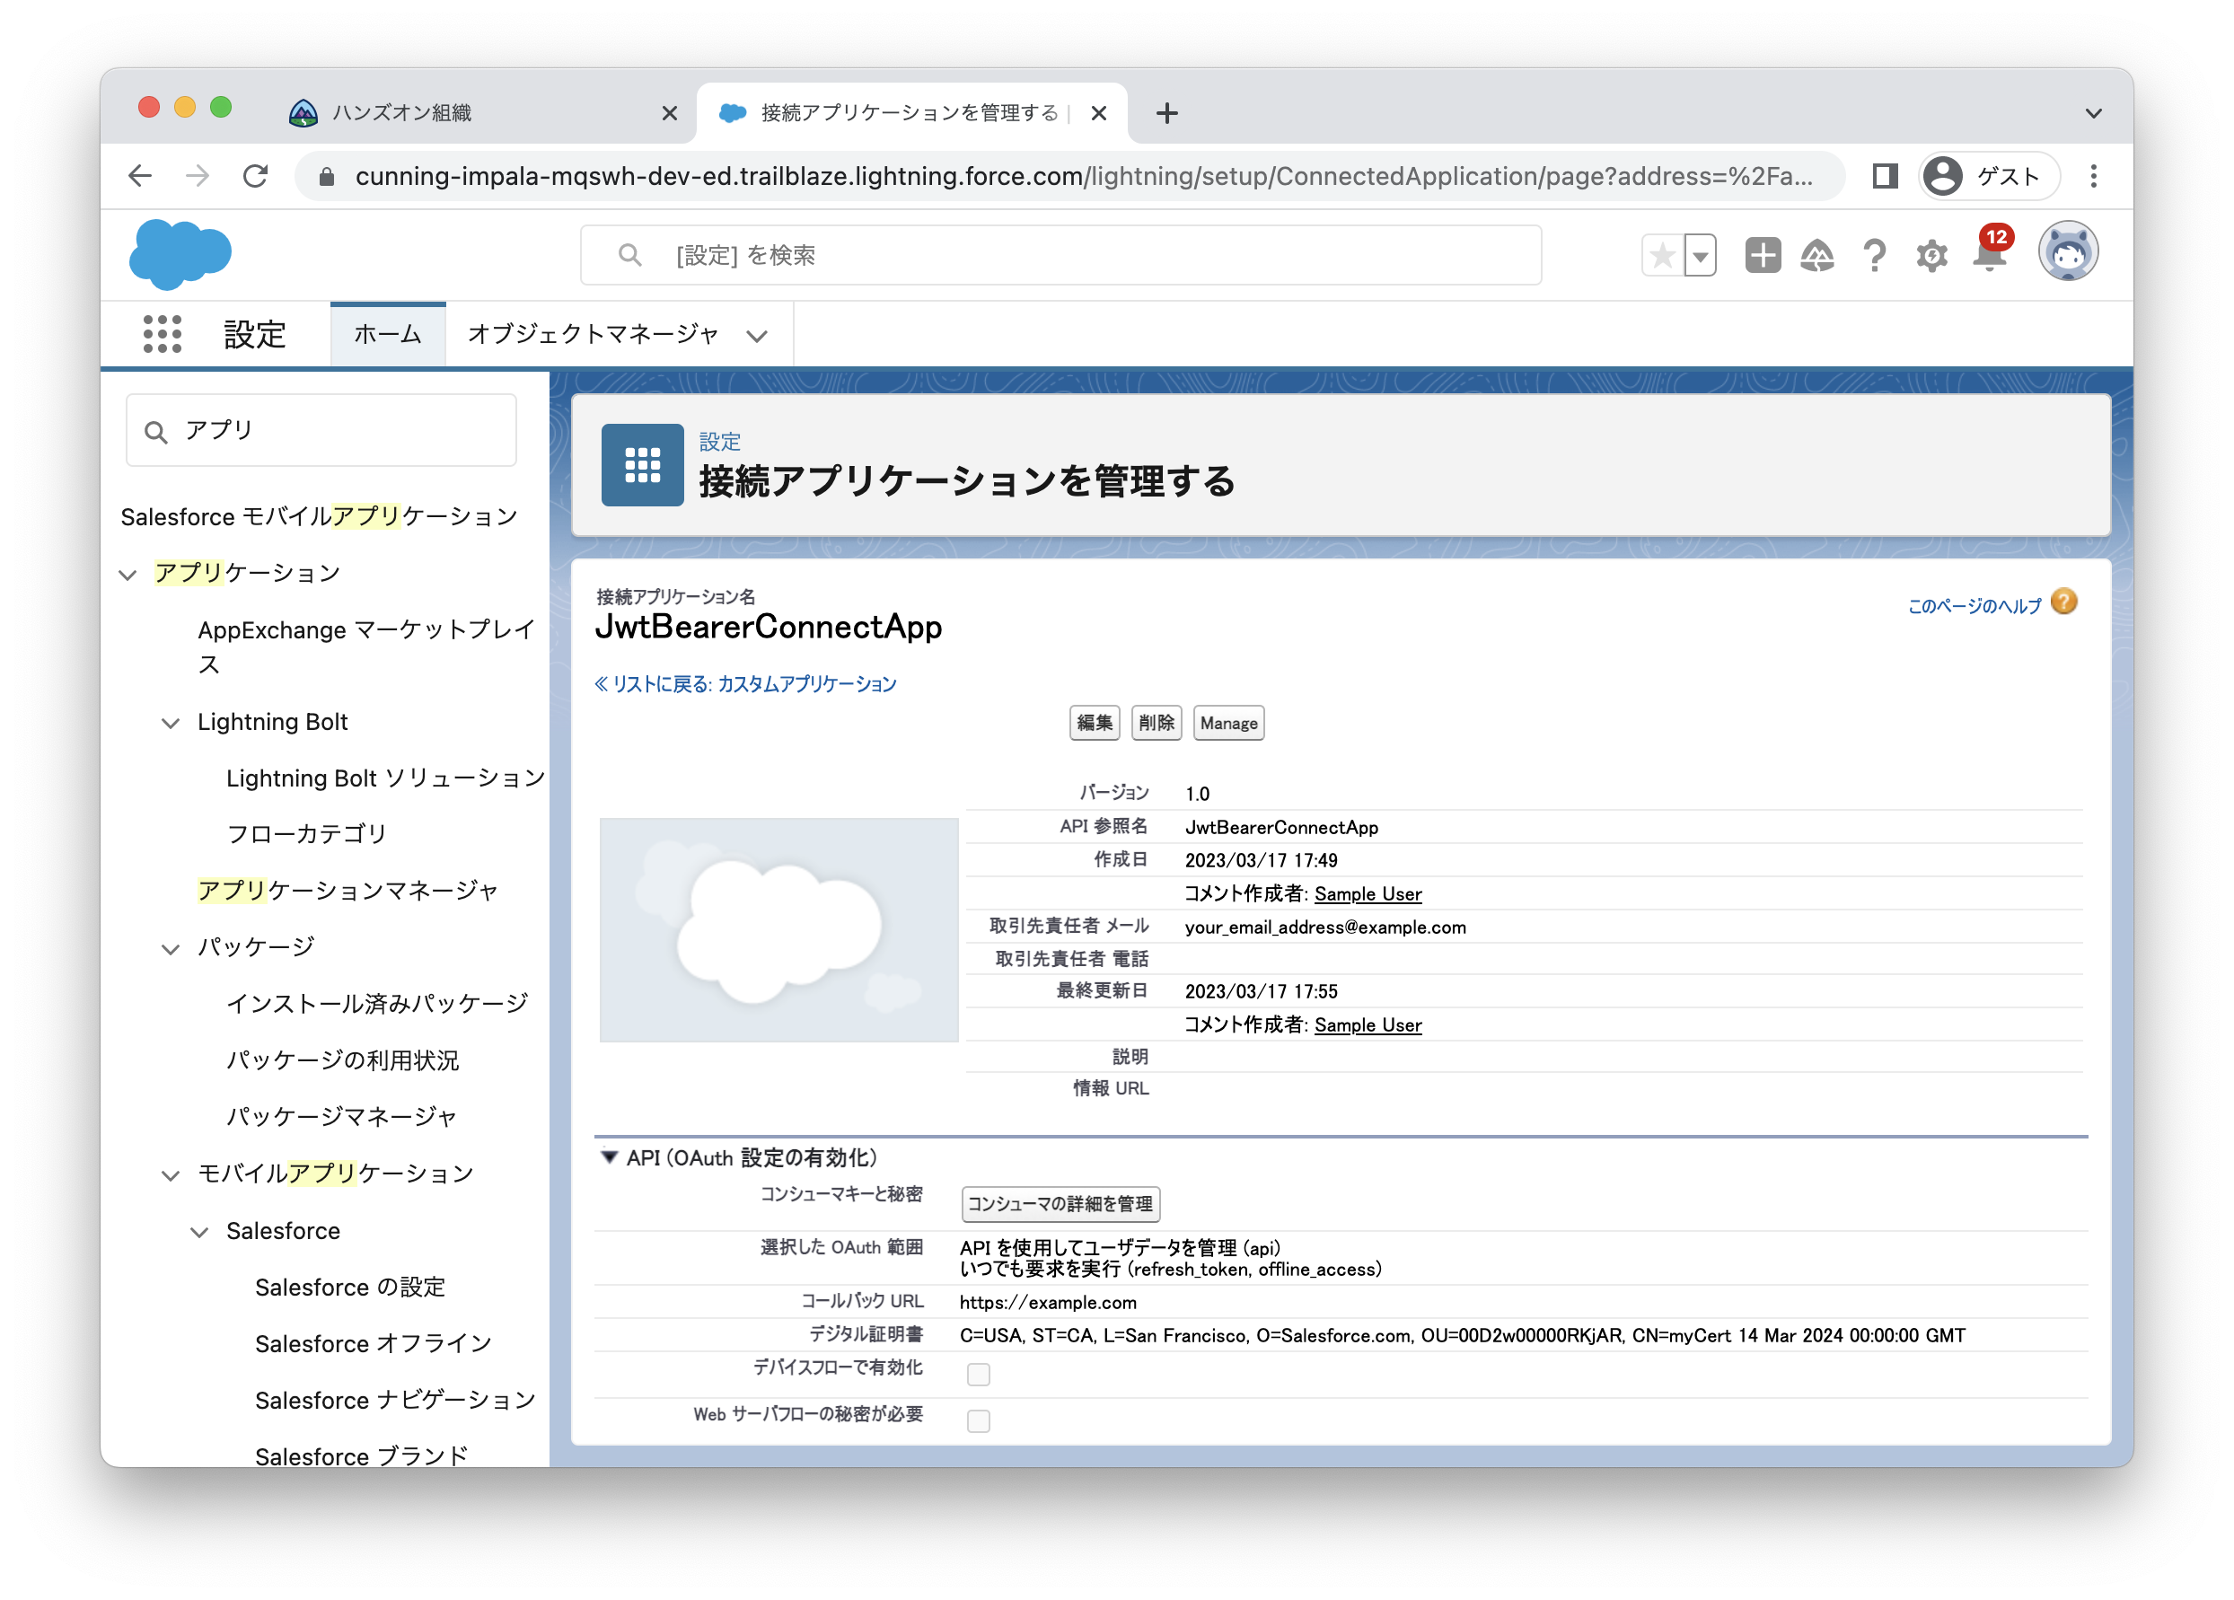Open the notifications bell

pyautogui.click(x=1989, y=255)
